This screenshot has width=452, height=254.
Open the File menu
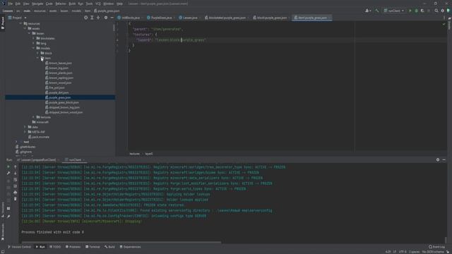(11, 4)
